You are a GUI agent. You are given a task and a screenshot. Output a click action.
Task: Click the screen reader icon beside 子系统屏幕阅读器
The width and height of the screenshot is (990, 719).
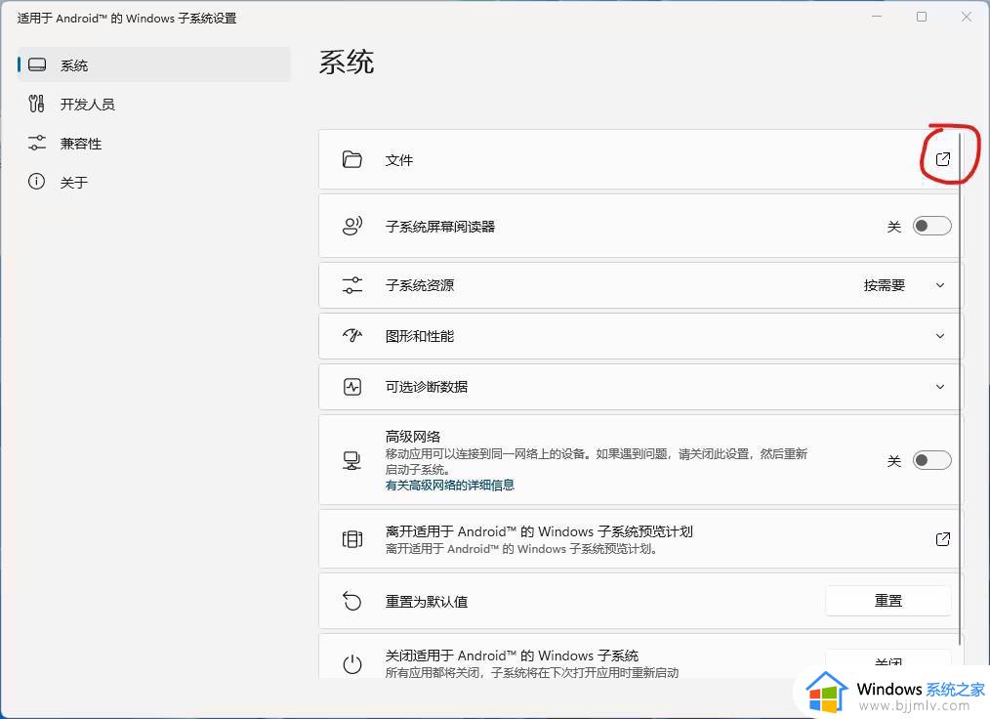352,226
